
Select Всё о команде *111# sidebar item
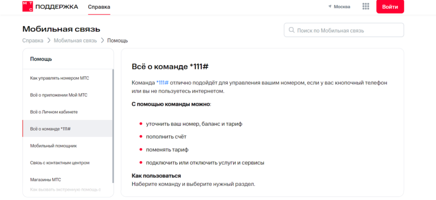(68, 128)
